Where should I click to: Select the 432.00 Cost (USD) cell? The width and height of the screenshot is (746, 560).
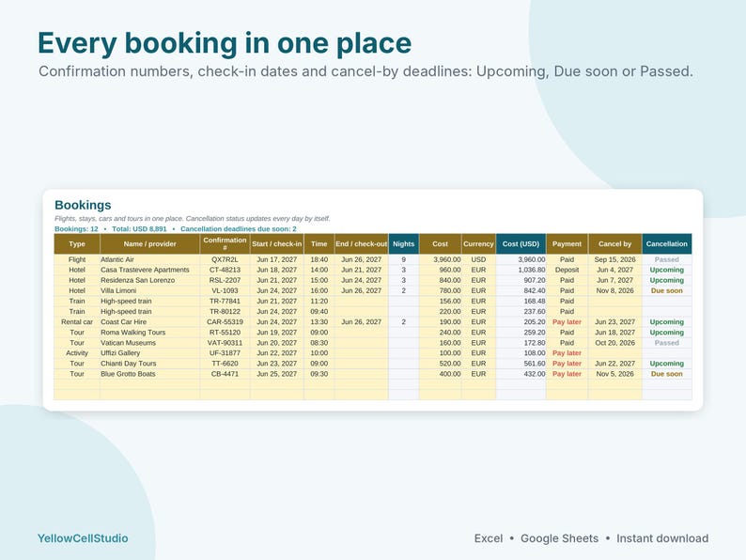click(x=521, y=374)
